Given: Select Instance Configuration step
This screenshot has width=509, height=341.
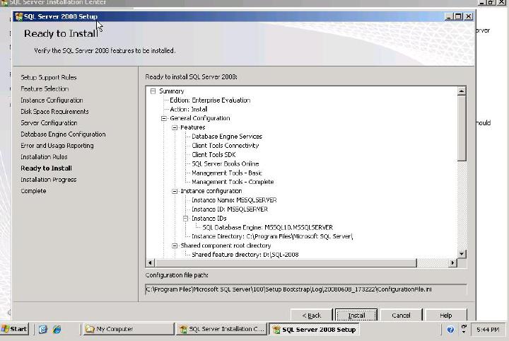Looking at the screenshot, I should [52, 100].
